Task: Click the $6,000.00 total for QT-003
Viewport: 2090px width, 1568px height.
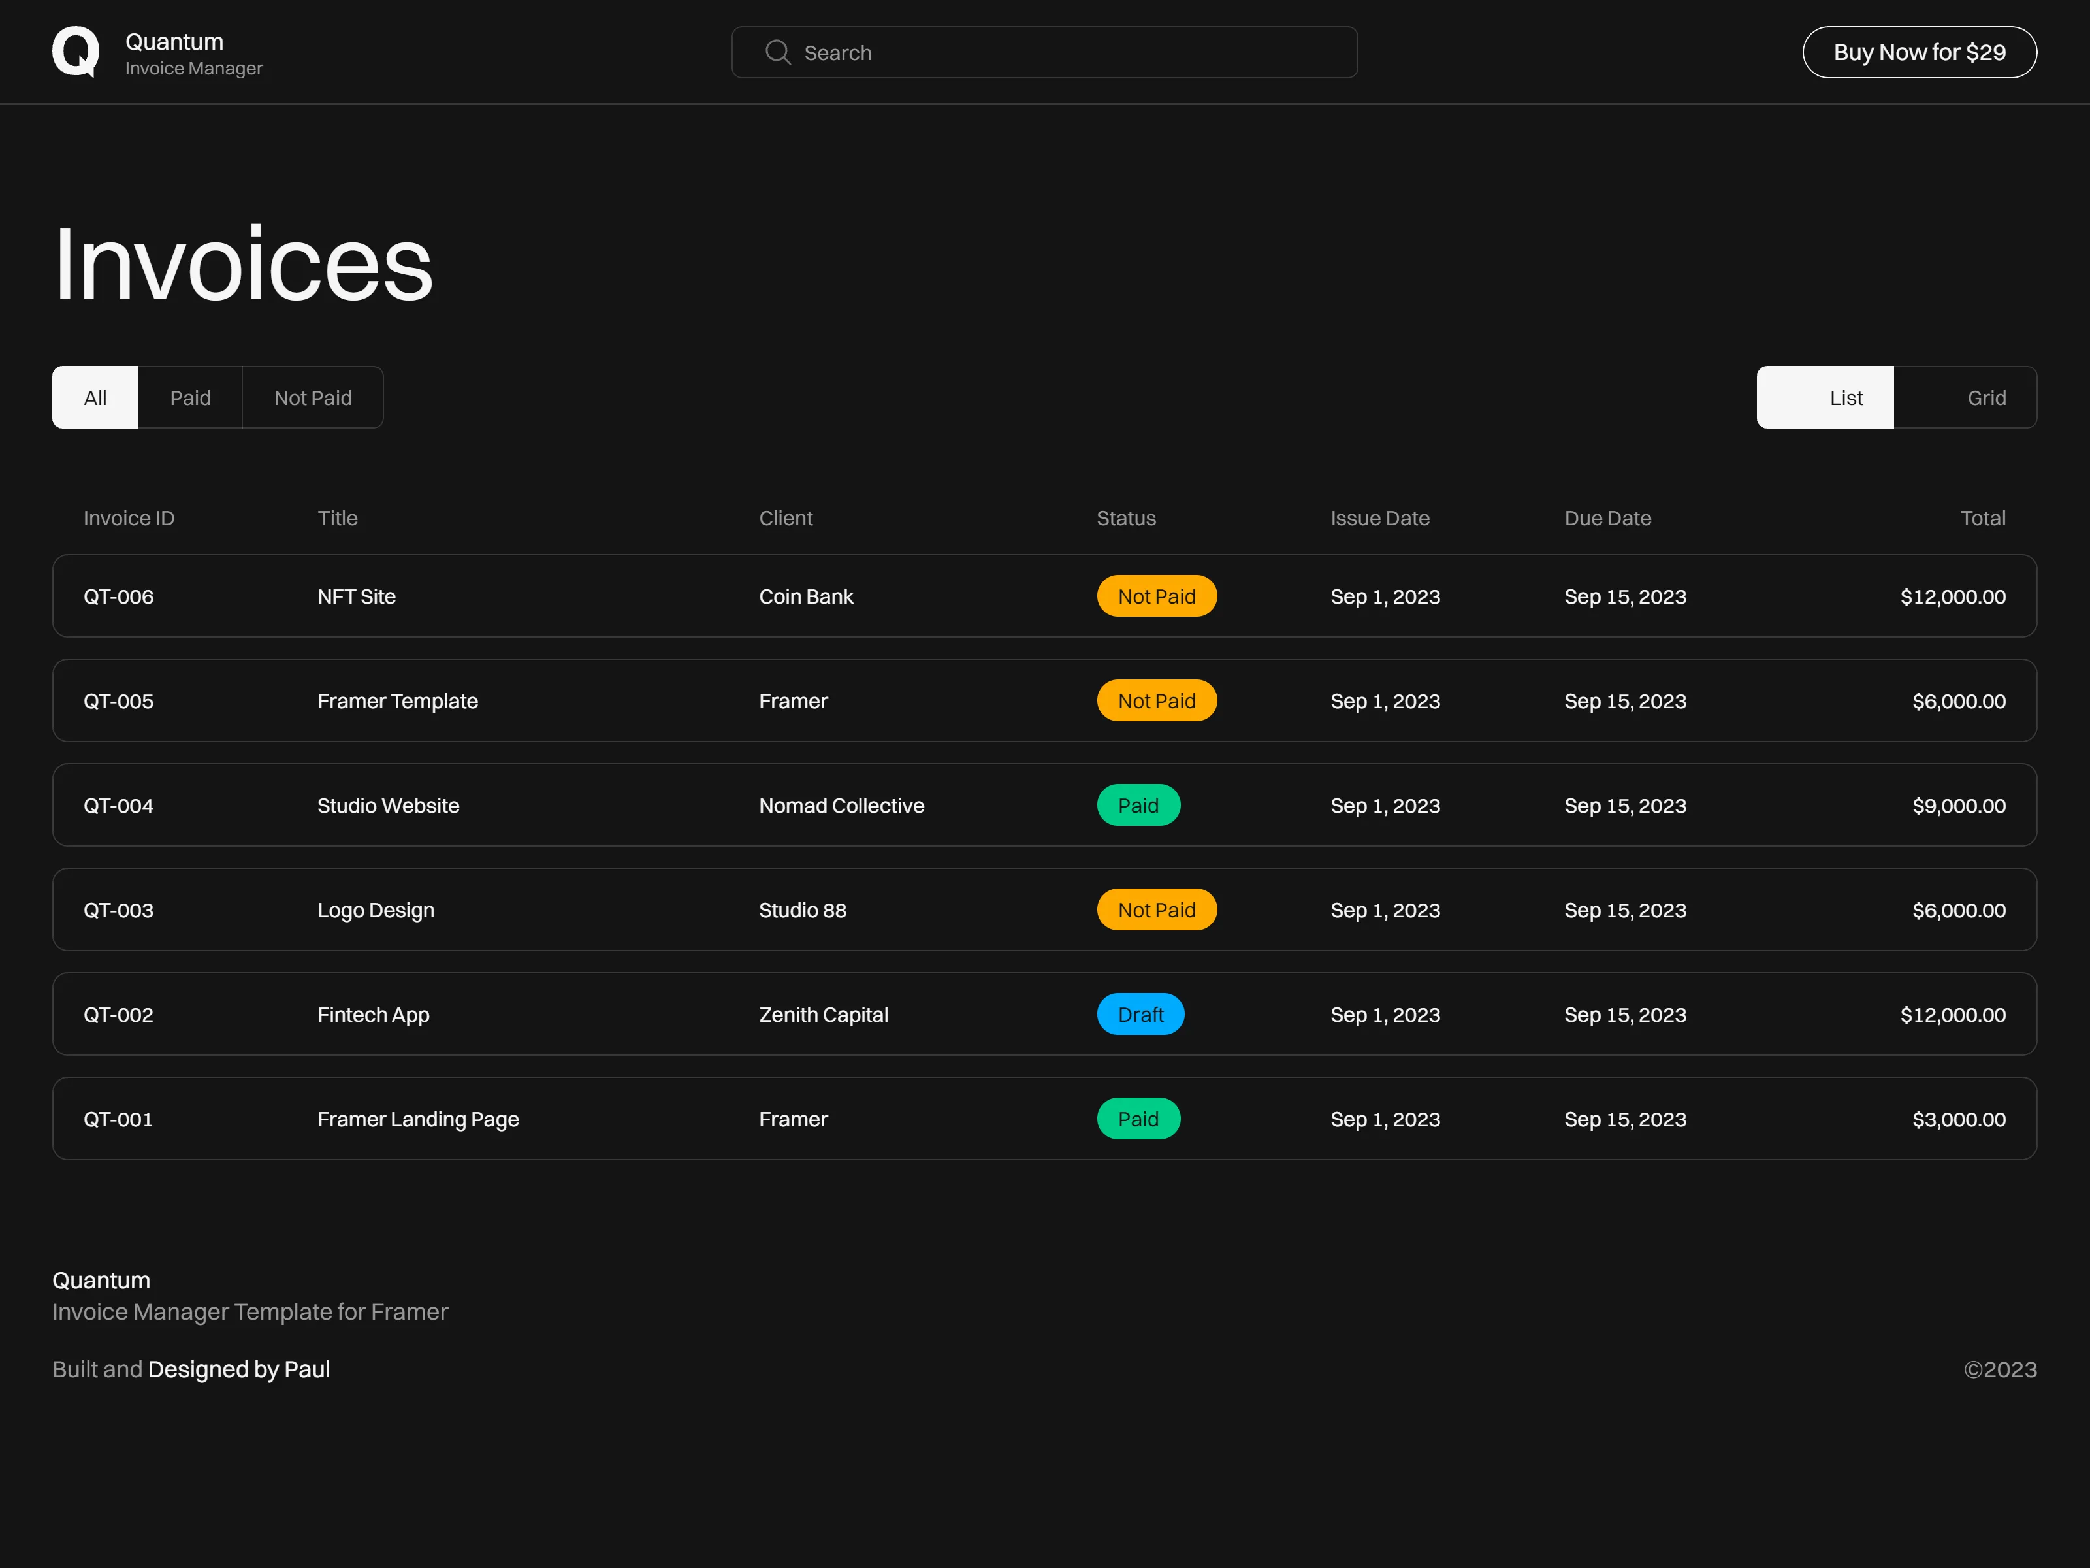Action: point(1959,910)
